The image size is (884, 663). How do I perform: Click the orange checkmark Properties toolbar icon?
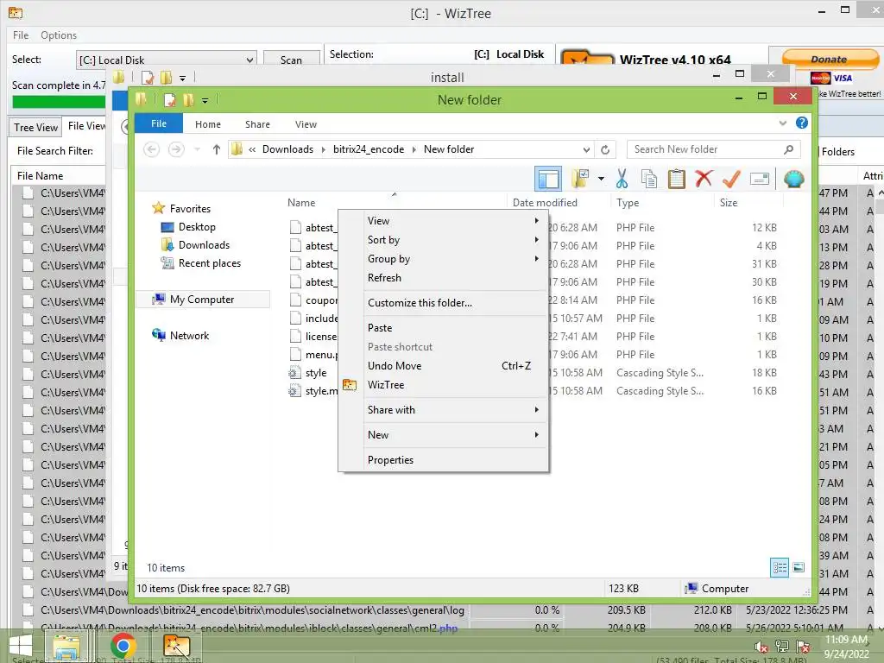[731, 179]
